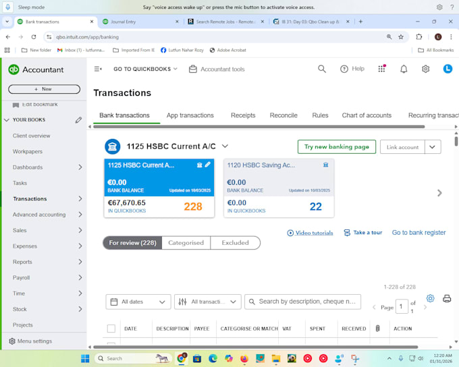459x367 pixels.
Task: Click bank icon on 1120 HSBC Saving card
Action: click(325, 165)
